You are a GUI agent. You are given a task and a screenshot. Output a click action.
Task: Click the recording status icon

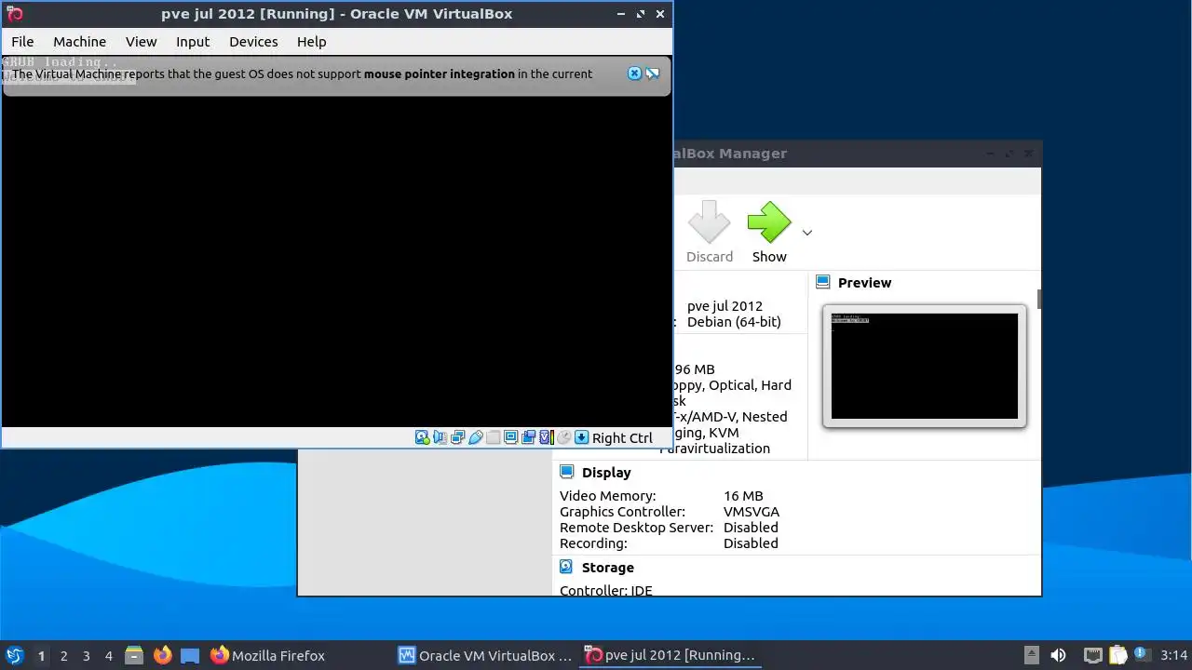[x=528, y=437]
